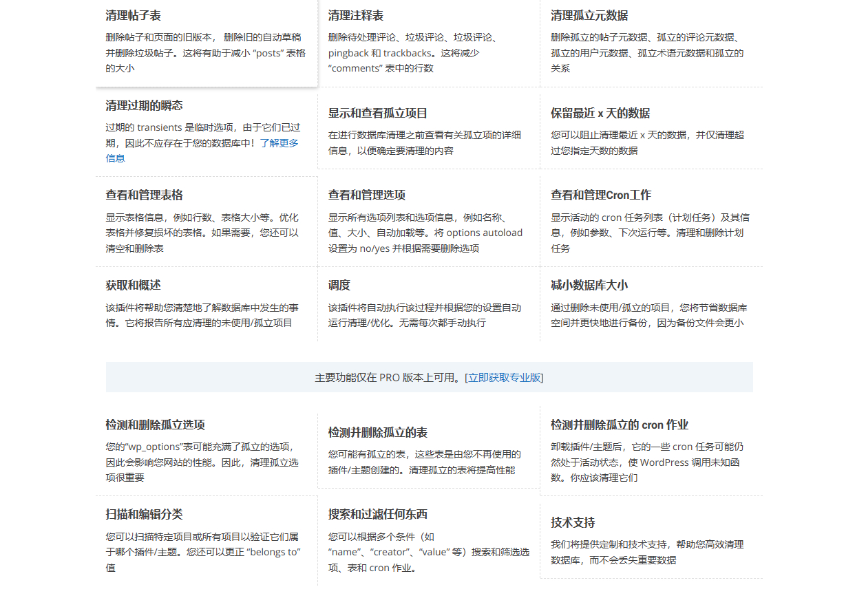Click the description starting 您可能有孤立的表

pyautogui.click(x=425, y=462)
